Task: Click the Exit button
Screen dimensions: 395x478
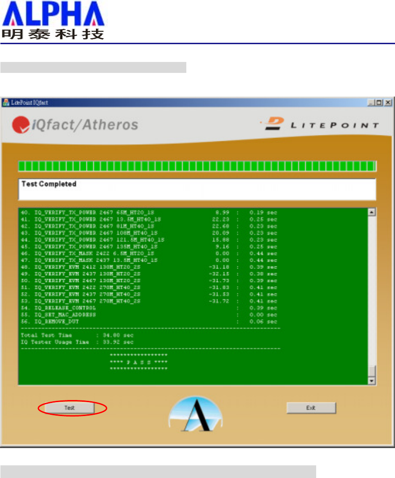Action: pos(311,408)
